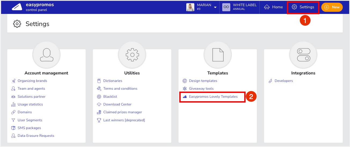Open Organizing brands link
Viewport: 350px width, 147px height.
coord(32,81)
